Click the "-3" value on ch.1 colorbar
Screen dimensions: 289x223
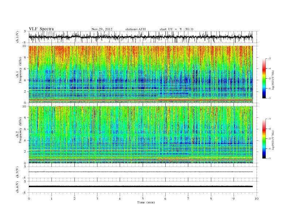pos(269,59)
